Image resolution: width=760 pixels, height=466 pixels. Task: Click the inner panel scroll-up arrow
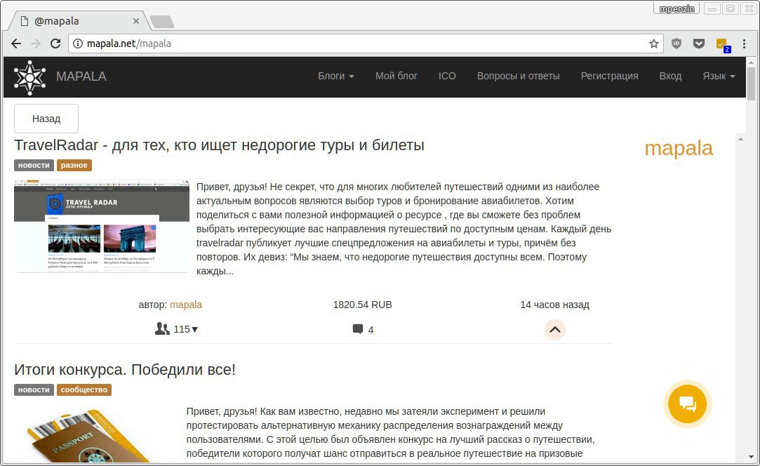(740, 139)
